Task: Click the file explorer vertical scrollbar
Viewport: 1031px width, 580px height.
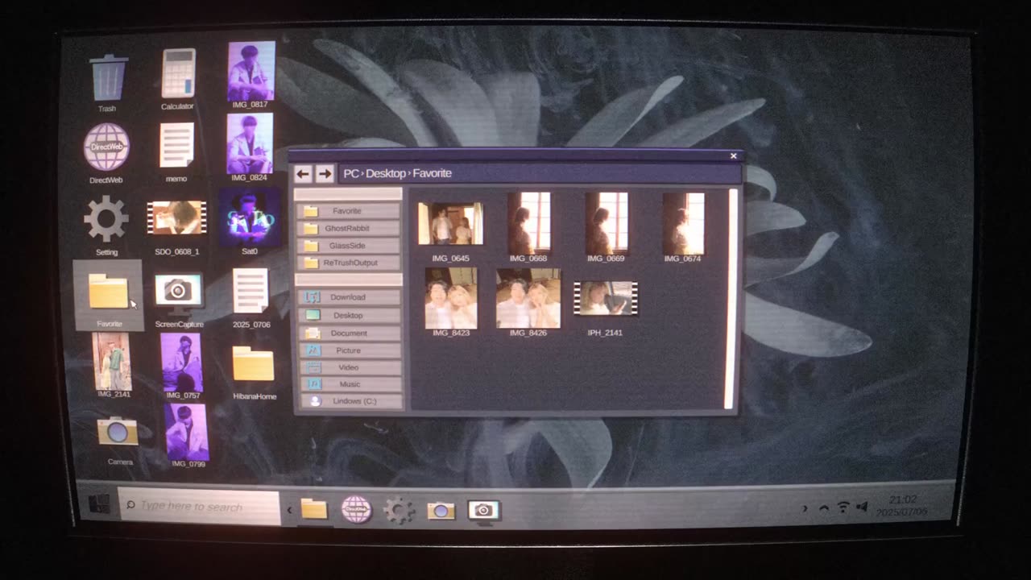Action: pyautogui.click(x=730, y=298)
